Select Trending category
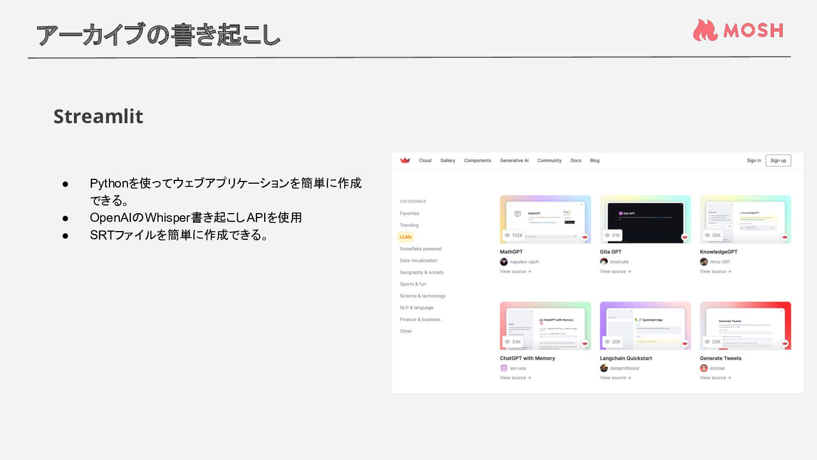This screenshot has height=460, width=817. 409,225
